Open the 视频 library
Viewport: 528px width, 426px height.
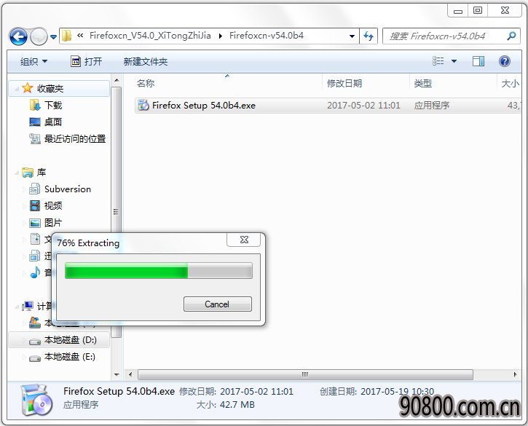(53, 206)
